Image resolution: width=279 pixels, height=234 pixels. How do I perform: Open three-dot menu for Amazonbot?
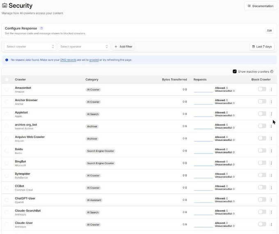point(271,89)
